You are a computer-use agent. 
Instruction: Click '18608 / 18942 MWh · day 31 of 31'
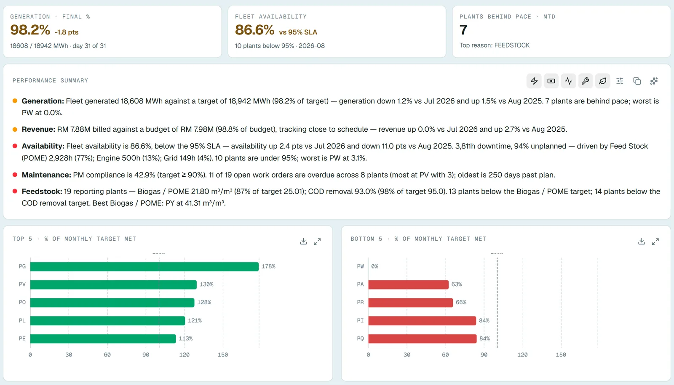click(x=58, y=45)
